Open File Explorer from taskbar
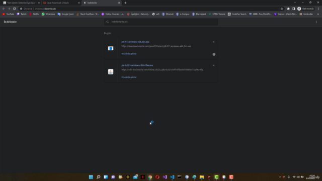This screenshot has height=181, width=322. pyautogui.click(x=202, y=177)
